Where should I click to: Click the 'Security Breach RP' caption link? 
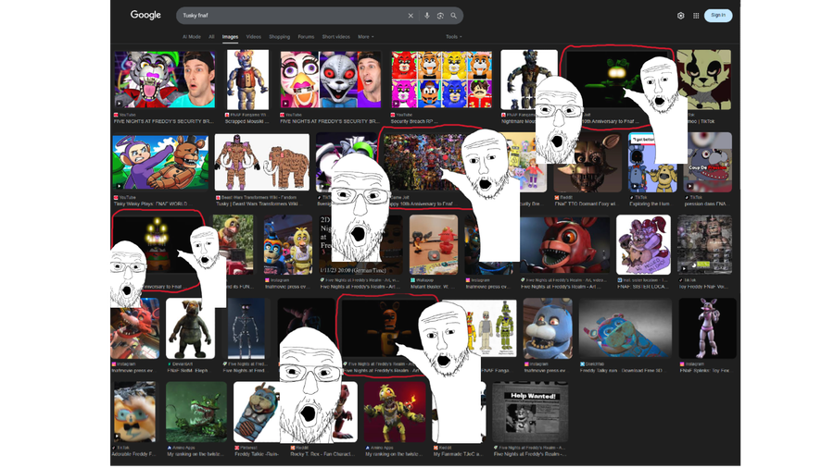click(x=414, y=121)
